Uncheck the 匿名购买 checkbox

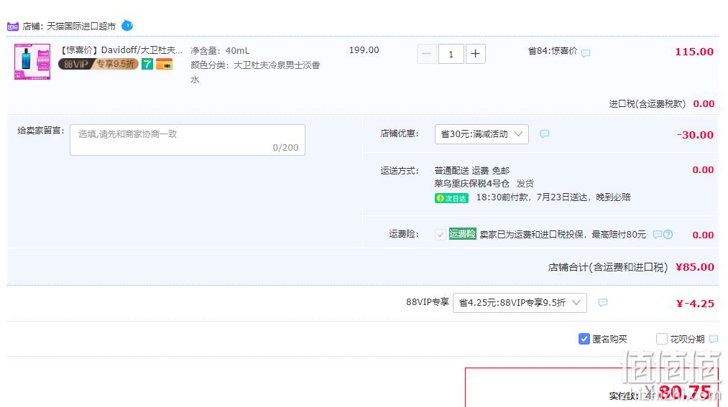(x=584, y=339)
